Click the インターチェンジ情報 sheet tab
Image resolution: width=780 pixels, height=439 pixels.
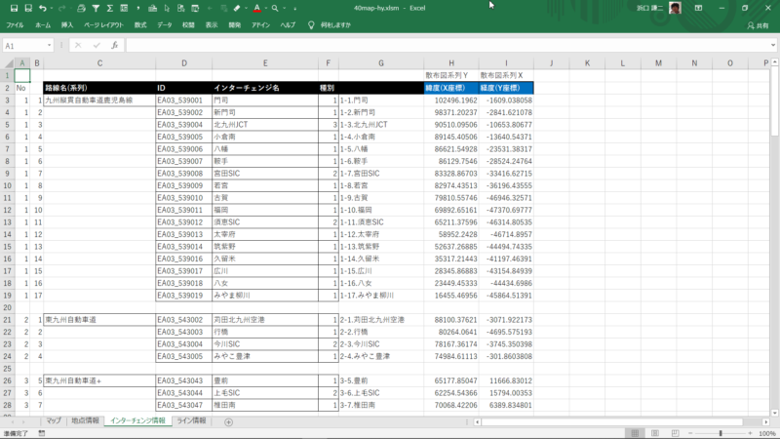137,421
